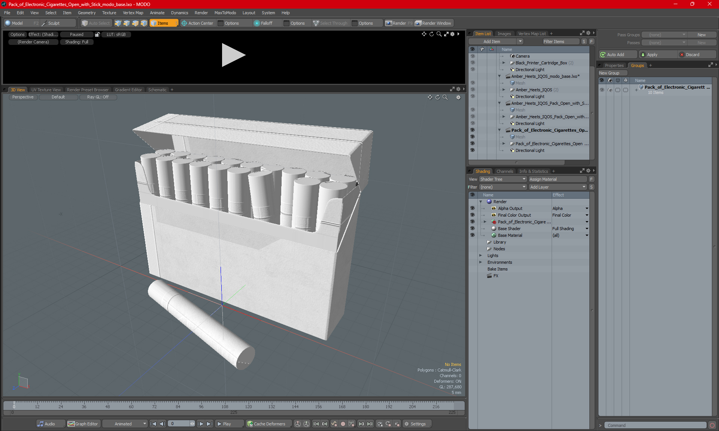
Task: Switch to Channels tab
Action: click(505, 171)
